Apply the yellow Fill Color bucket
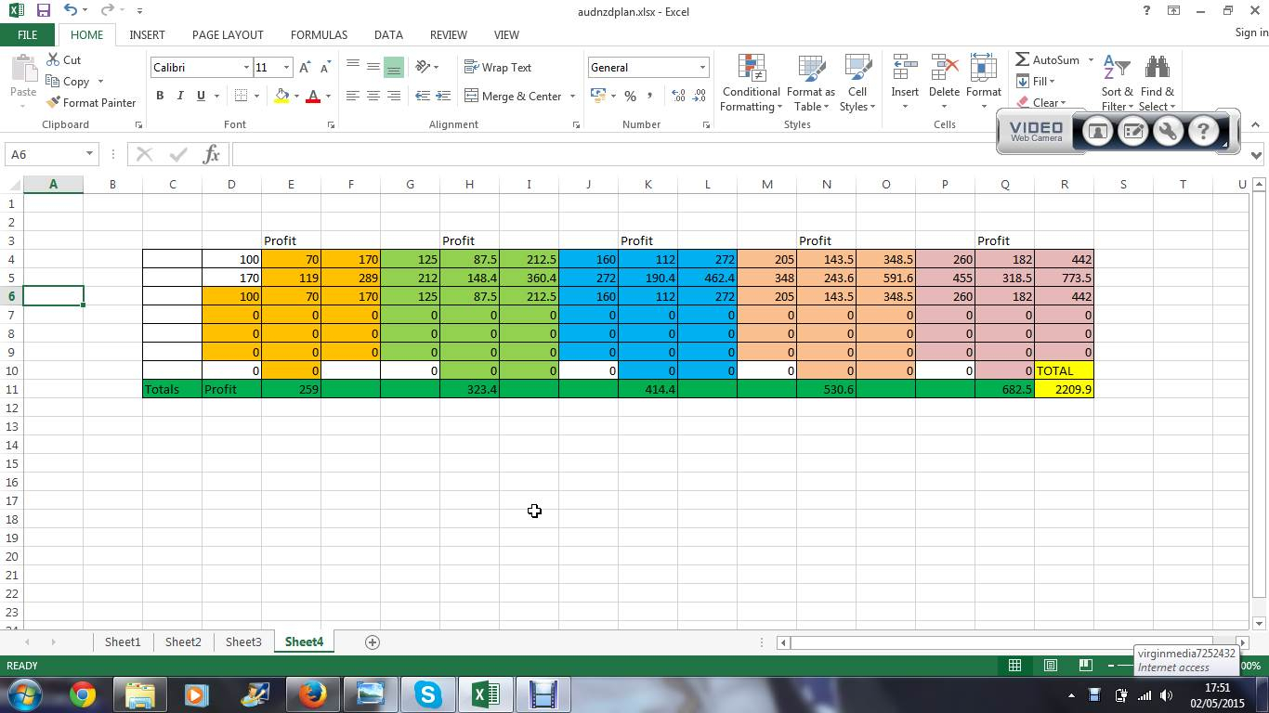 click(x=281, y=96)
